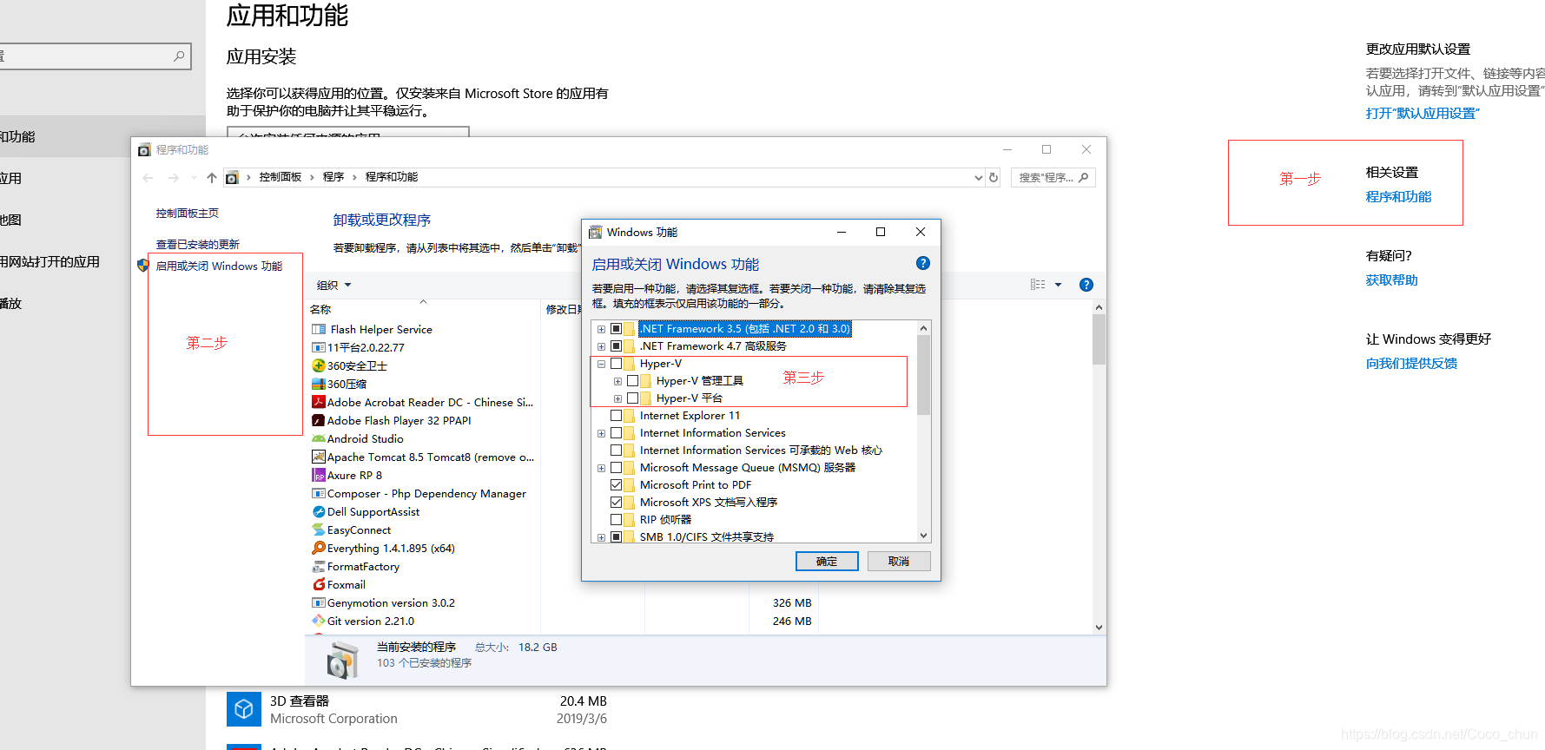Click the EasyConnect program icon

319,530
